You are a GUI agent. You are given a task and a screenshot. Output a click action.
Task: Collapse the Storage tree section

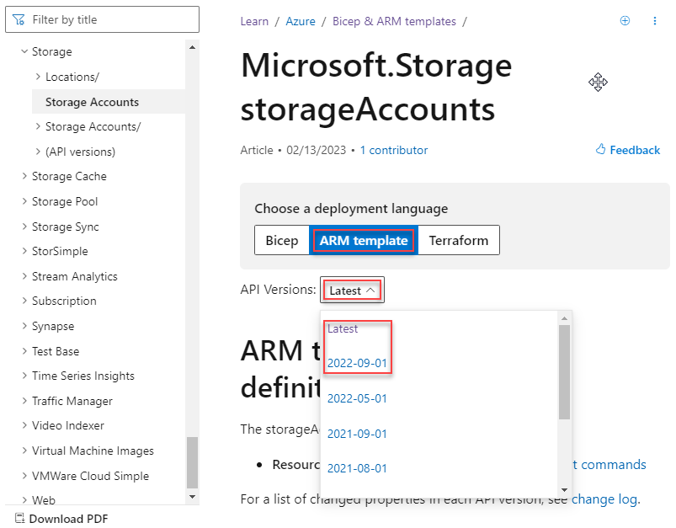click(x=25, y=51)
